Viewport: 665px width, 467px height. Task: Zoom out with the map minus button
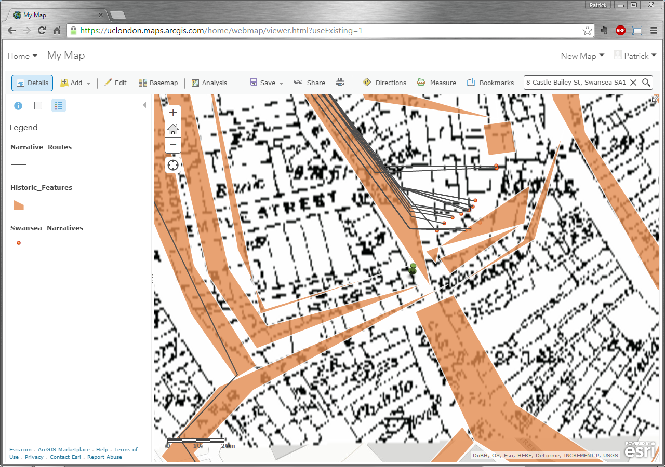pyautogui.click(x=173, y=145)
